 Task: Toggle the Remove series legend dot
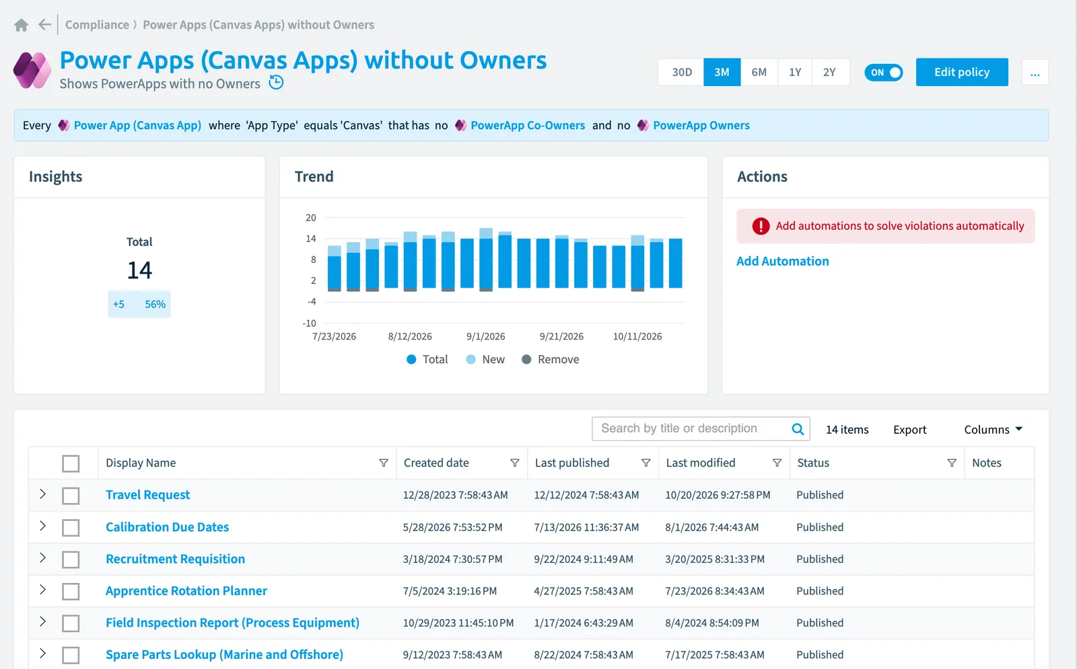click(526, 360)
